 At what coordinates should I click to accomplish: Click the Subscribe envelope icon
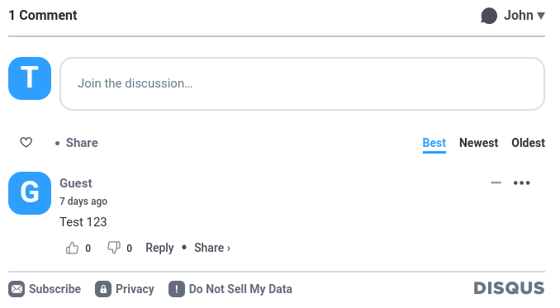pos(17,289)
